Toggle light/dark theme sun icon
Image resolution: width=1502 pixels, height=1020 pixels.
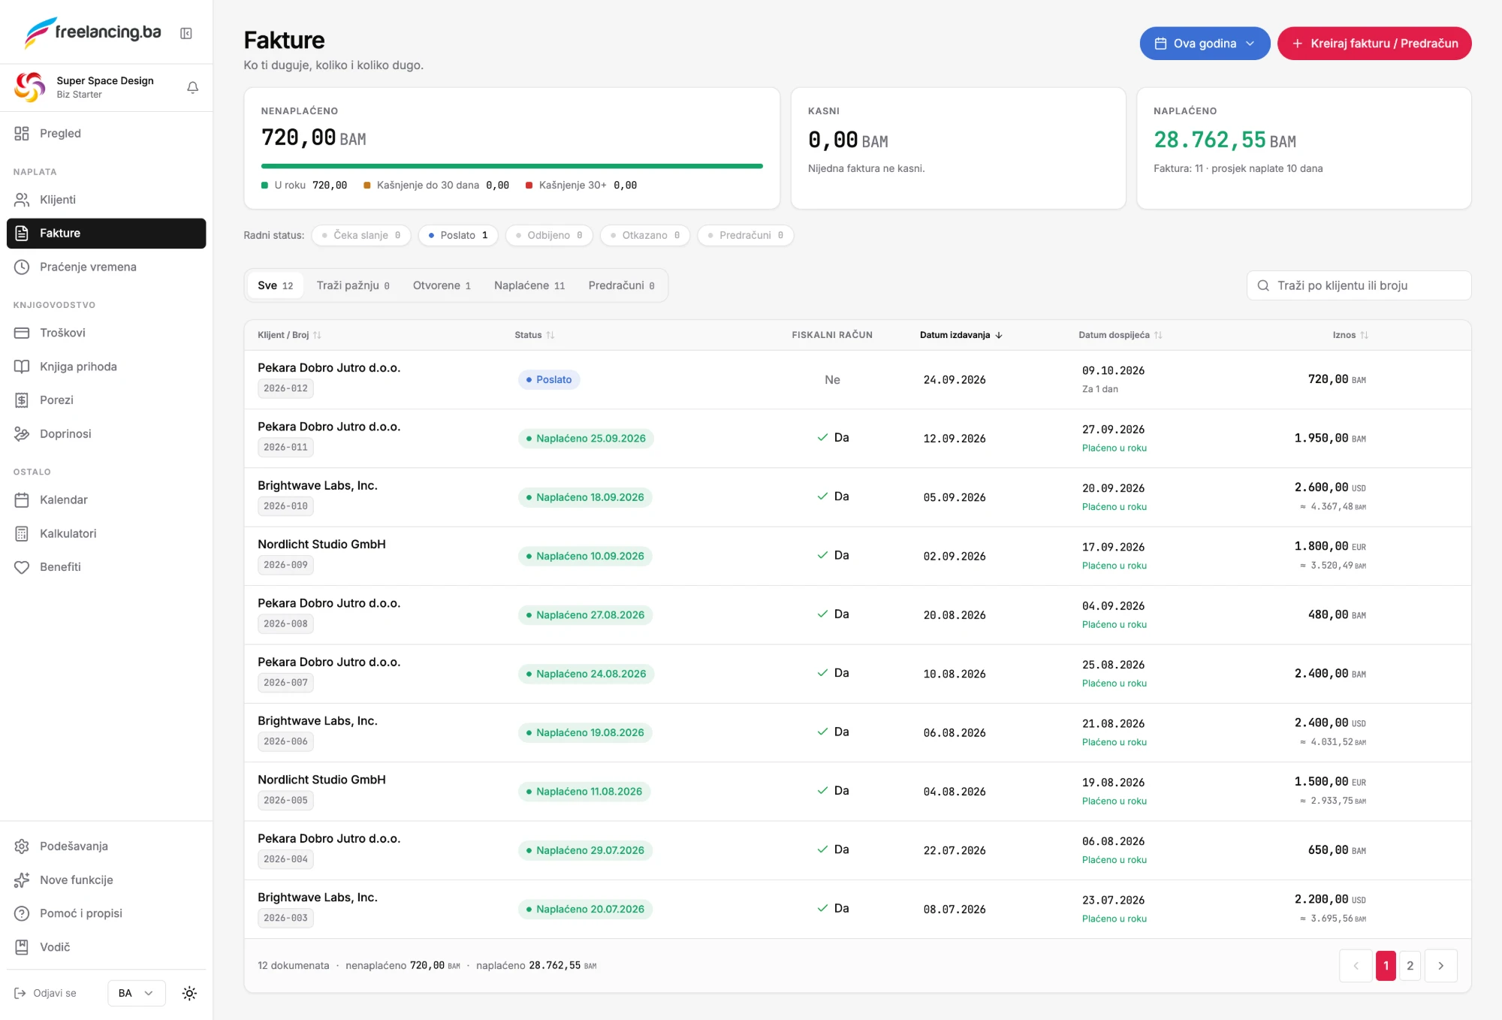(x=189, y=993)
